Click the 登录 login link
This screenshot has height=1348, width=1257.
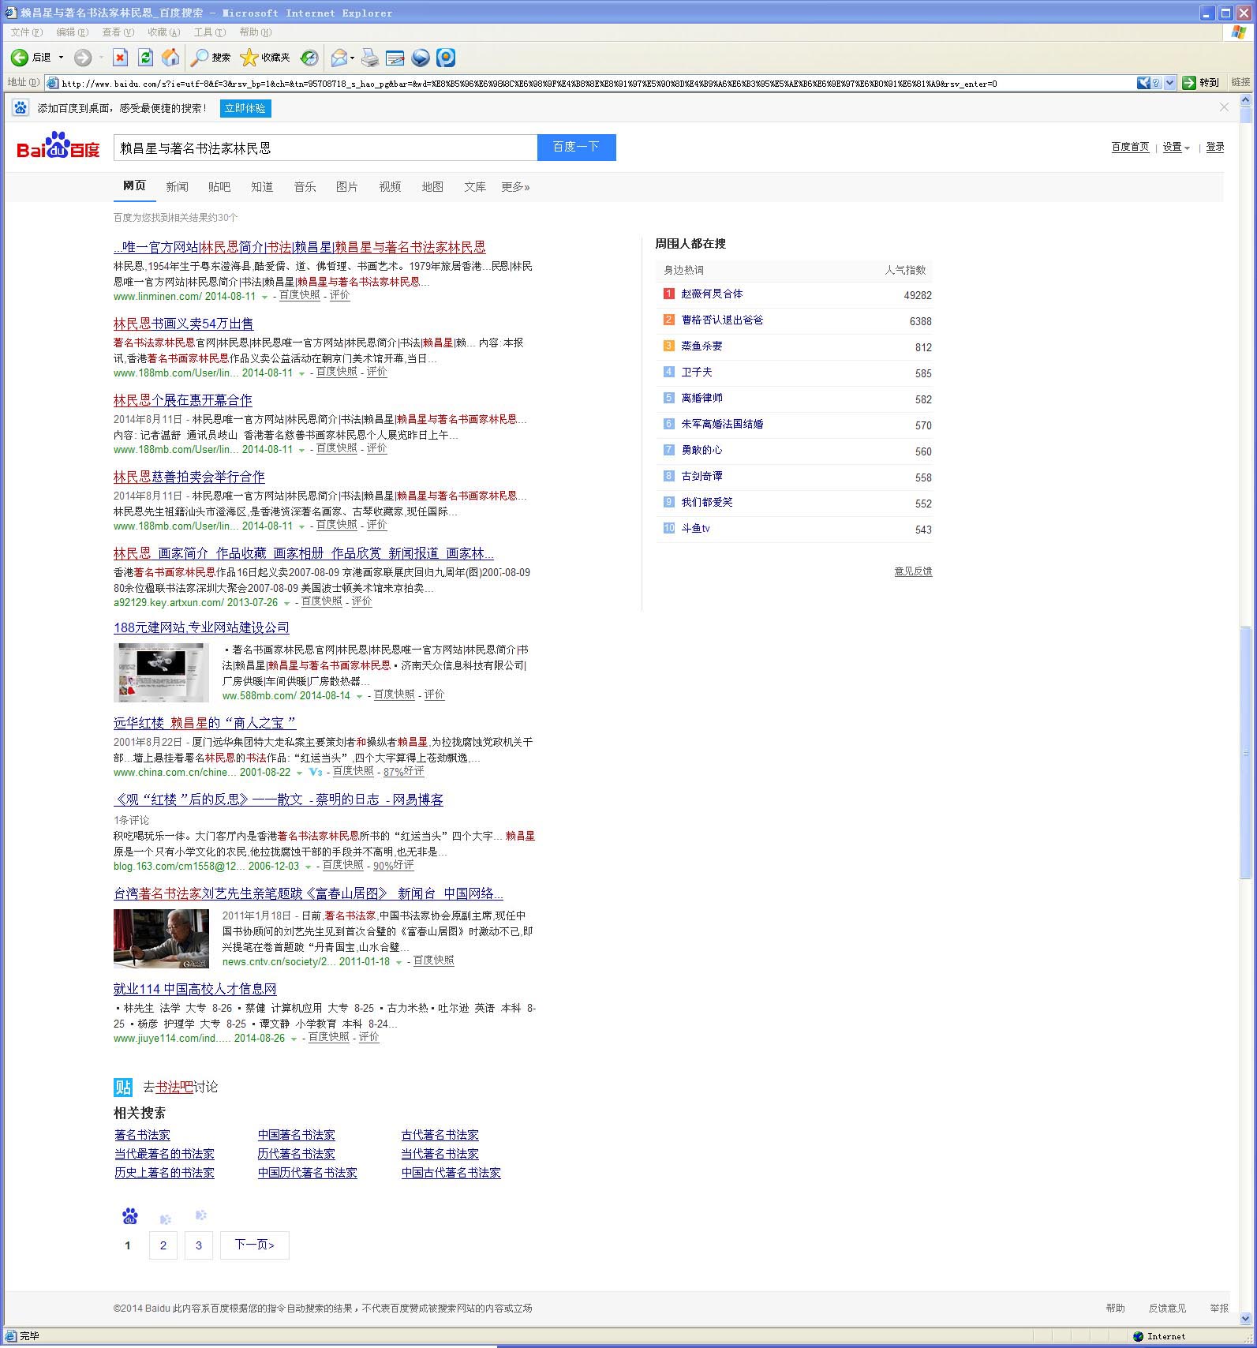coord(1215,147)
